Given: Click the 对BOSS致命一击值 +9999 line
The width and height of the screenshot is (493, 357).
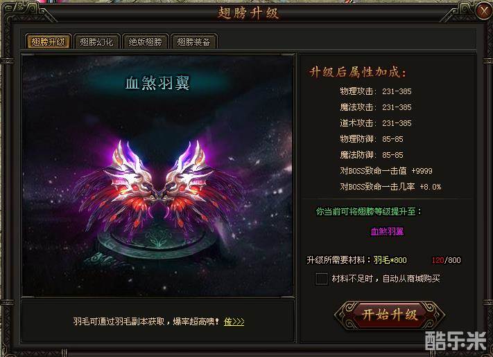Looking at the screenshot, I should click(x=386, y=171).
